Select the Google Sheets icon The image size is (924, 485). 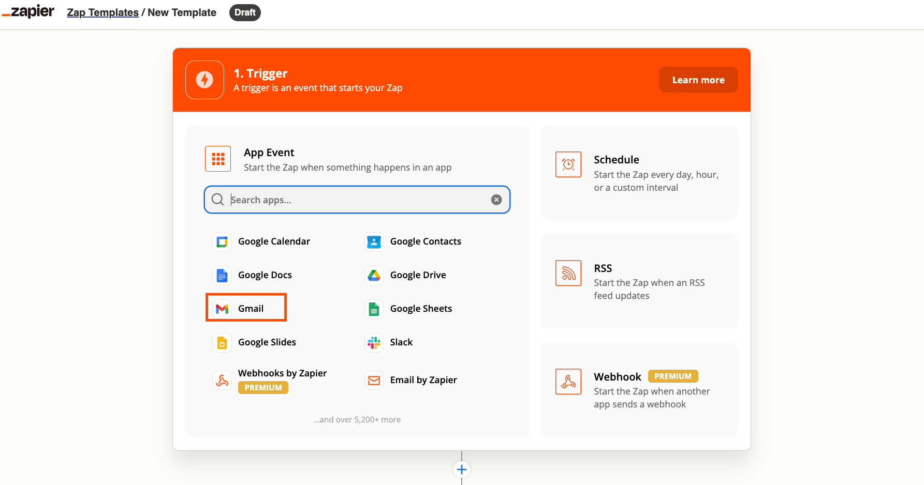[x=374, y=309]
